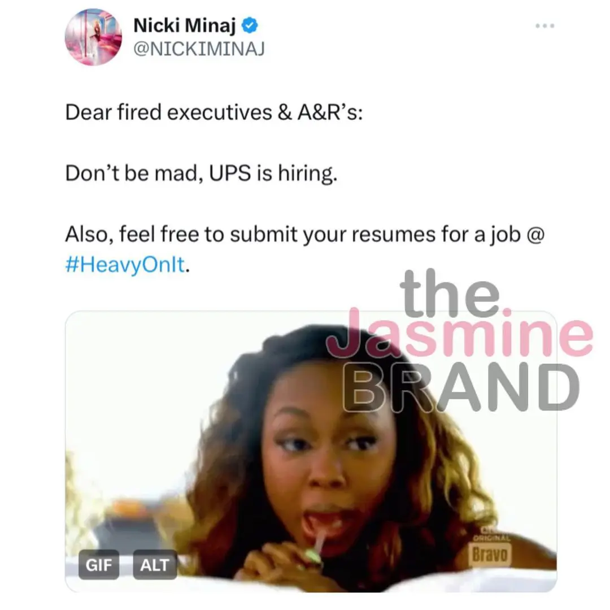Open the @NICKIMINAJ handle link
This screenshot has width=610, height=610.
pyautogui.click(x=199, y=50)
